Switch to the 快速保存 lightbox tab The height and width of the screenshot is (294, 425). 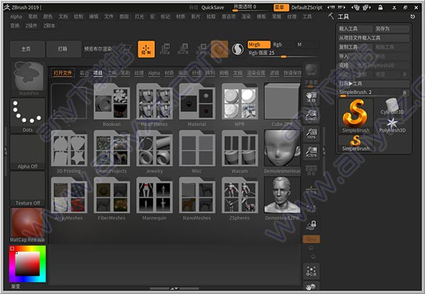293,73
